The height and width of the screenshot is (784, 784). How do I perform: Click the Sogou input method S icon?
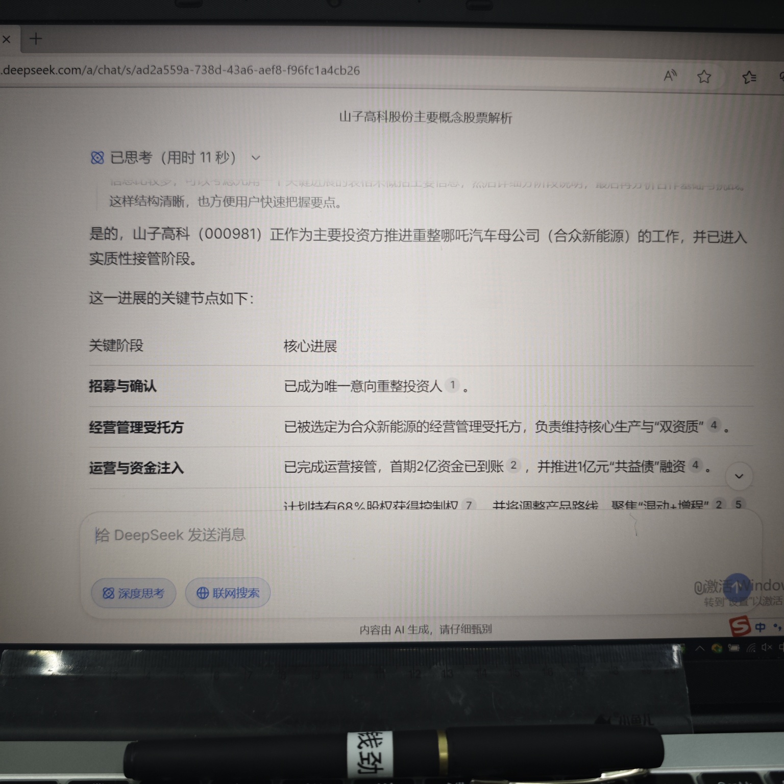point(740,626)
